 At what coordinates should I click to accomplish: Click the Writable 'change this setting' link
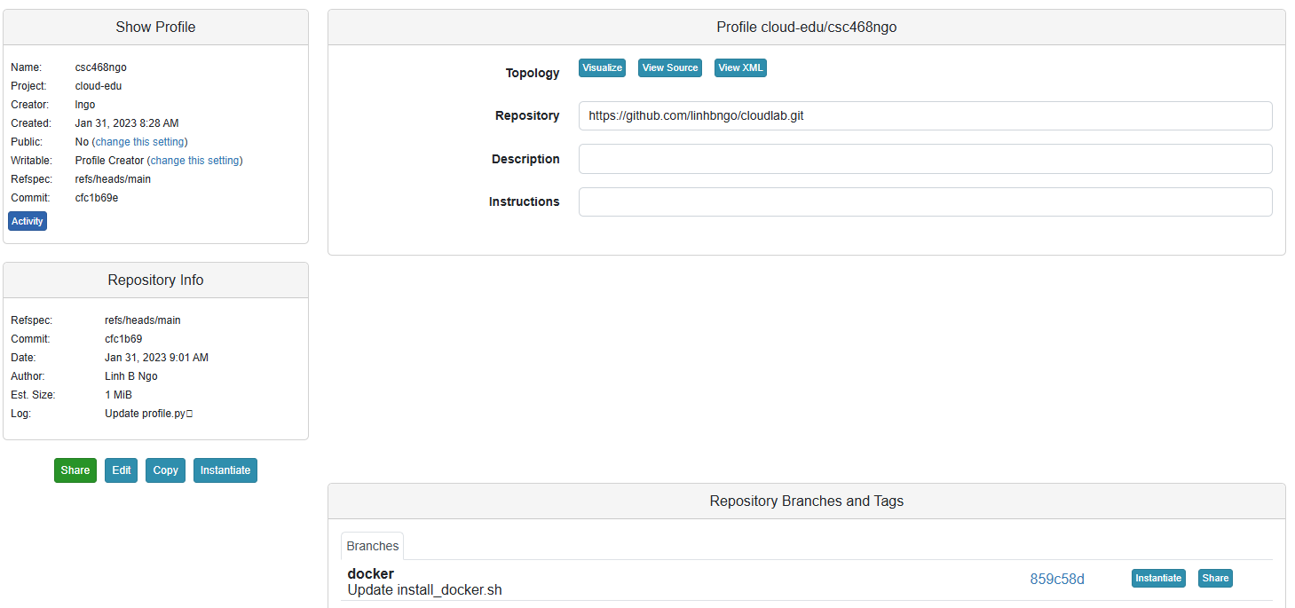point(194,161)
